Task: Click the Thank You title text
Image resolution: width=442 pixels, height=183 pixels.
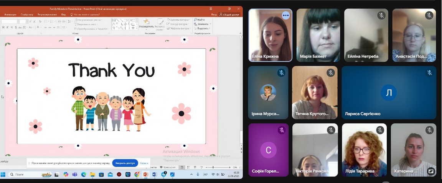Action: pos(112,70)
